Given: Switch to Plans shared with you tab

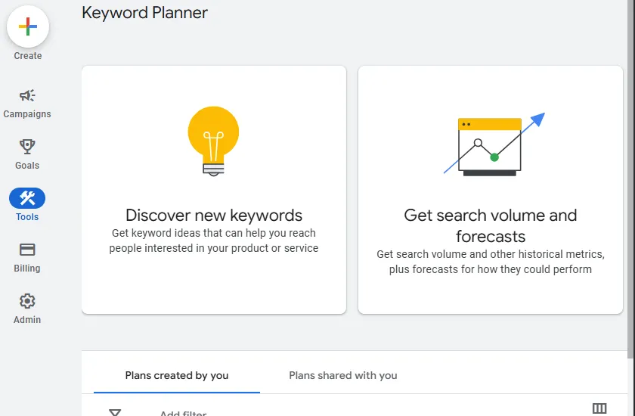Looking at the screenshot, I should point(343,375).
